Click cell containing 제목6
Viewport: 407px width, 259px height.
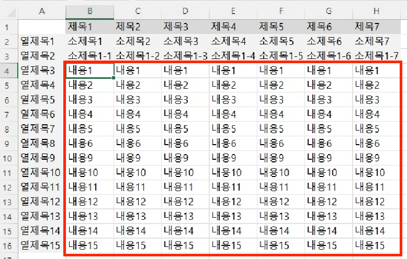(329, 27)
